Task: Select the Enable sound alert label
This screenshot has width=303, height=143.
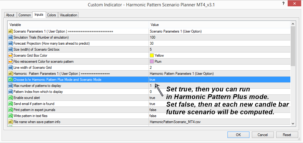Action: pos(27,98)
